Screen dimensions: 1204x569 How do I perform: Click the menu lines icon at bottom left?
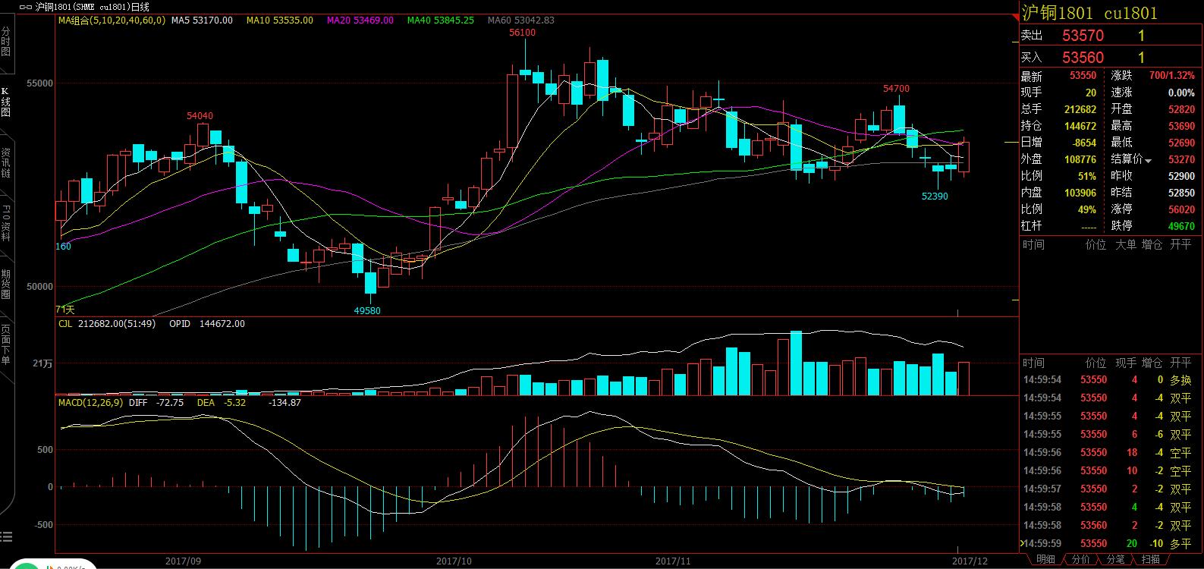[8, 537]
